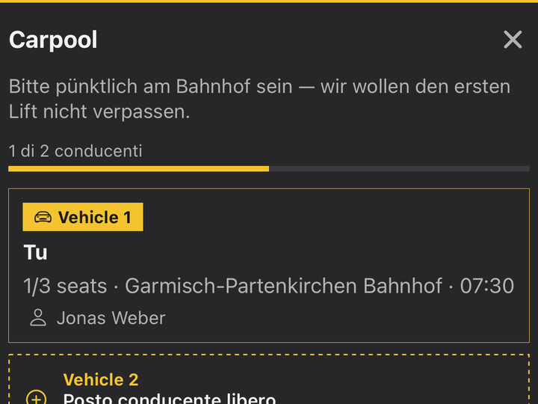The height and width of the screenshot is (404, 538).
Task: Select the Garmisch-Partenkirchen Bahnhof pickup location
Action: point(283,286)
